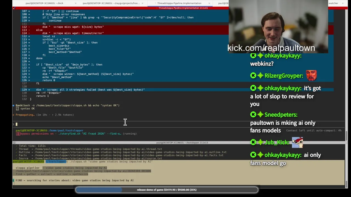Viewport: 351px width, 197px height.
Task: Click the 'Context left until auto-compact: 4%' notice
Action: pyautogui.click(x=314, y=131)
